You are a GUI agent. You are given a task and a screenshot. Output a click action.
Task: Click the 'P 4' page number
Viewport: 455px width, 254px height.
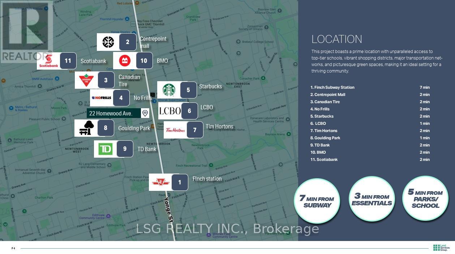pos(13,248)
